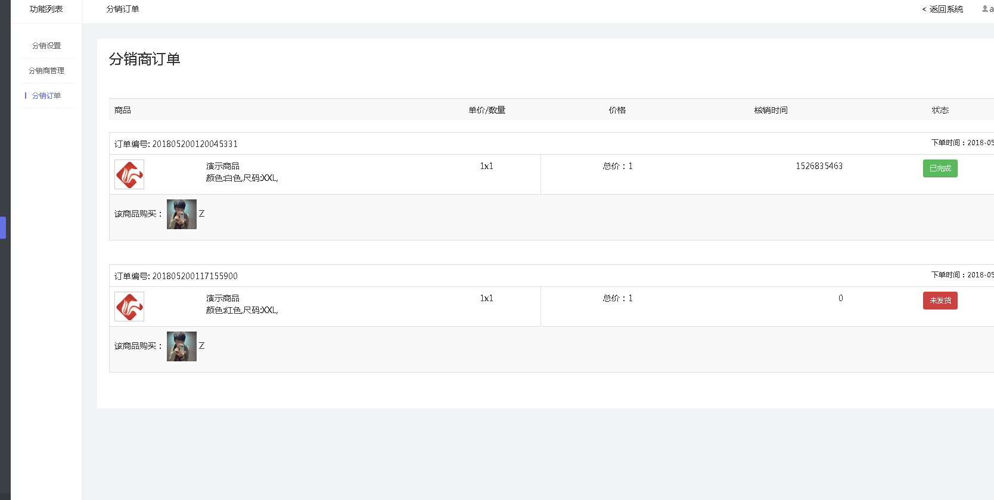Click the 分销订单 title in top bar
This screenshot has width=994, height=500.
[x=123, y=9]
